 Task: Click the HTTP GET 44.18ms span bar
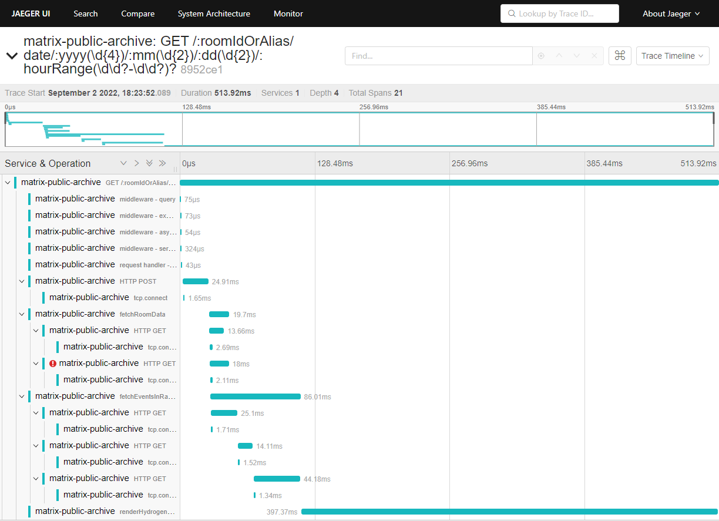click(277, 479)
